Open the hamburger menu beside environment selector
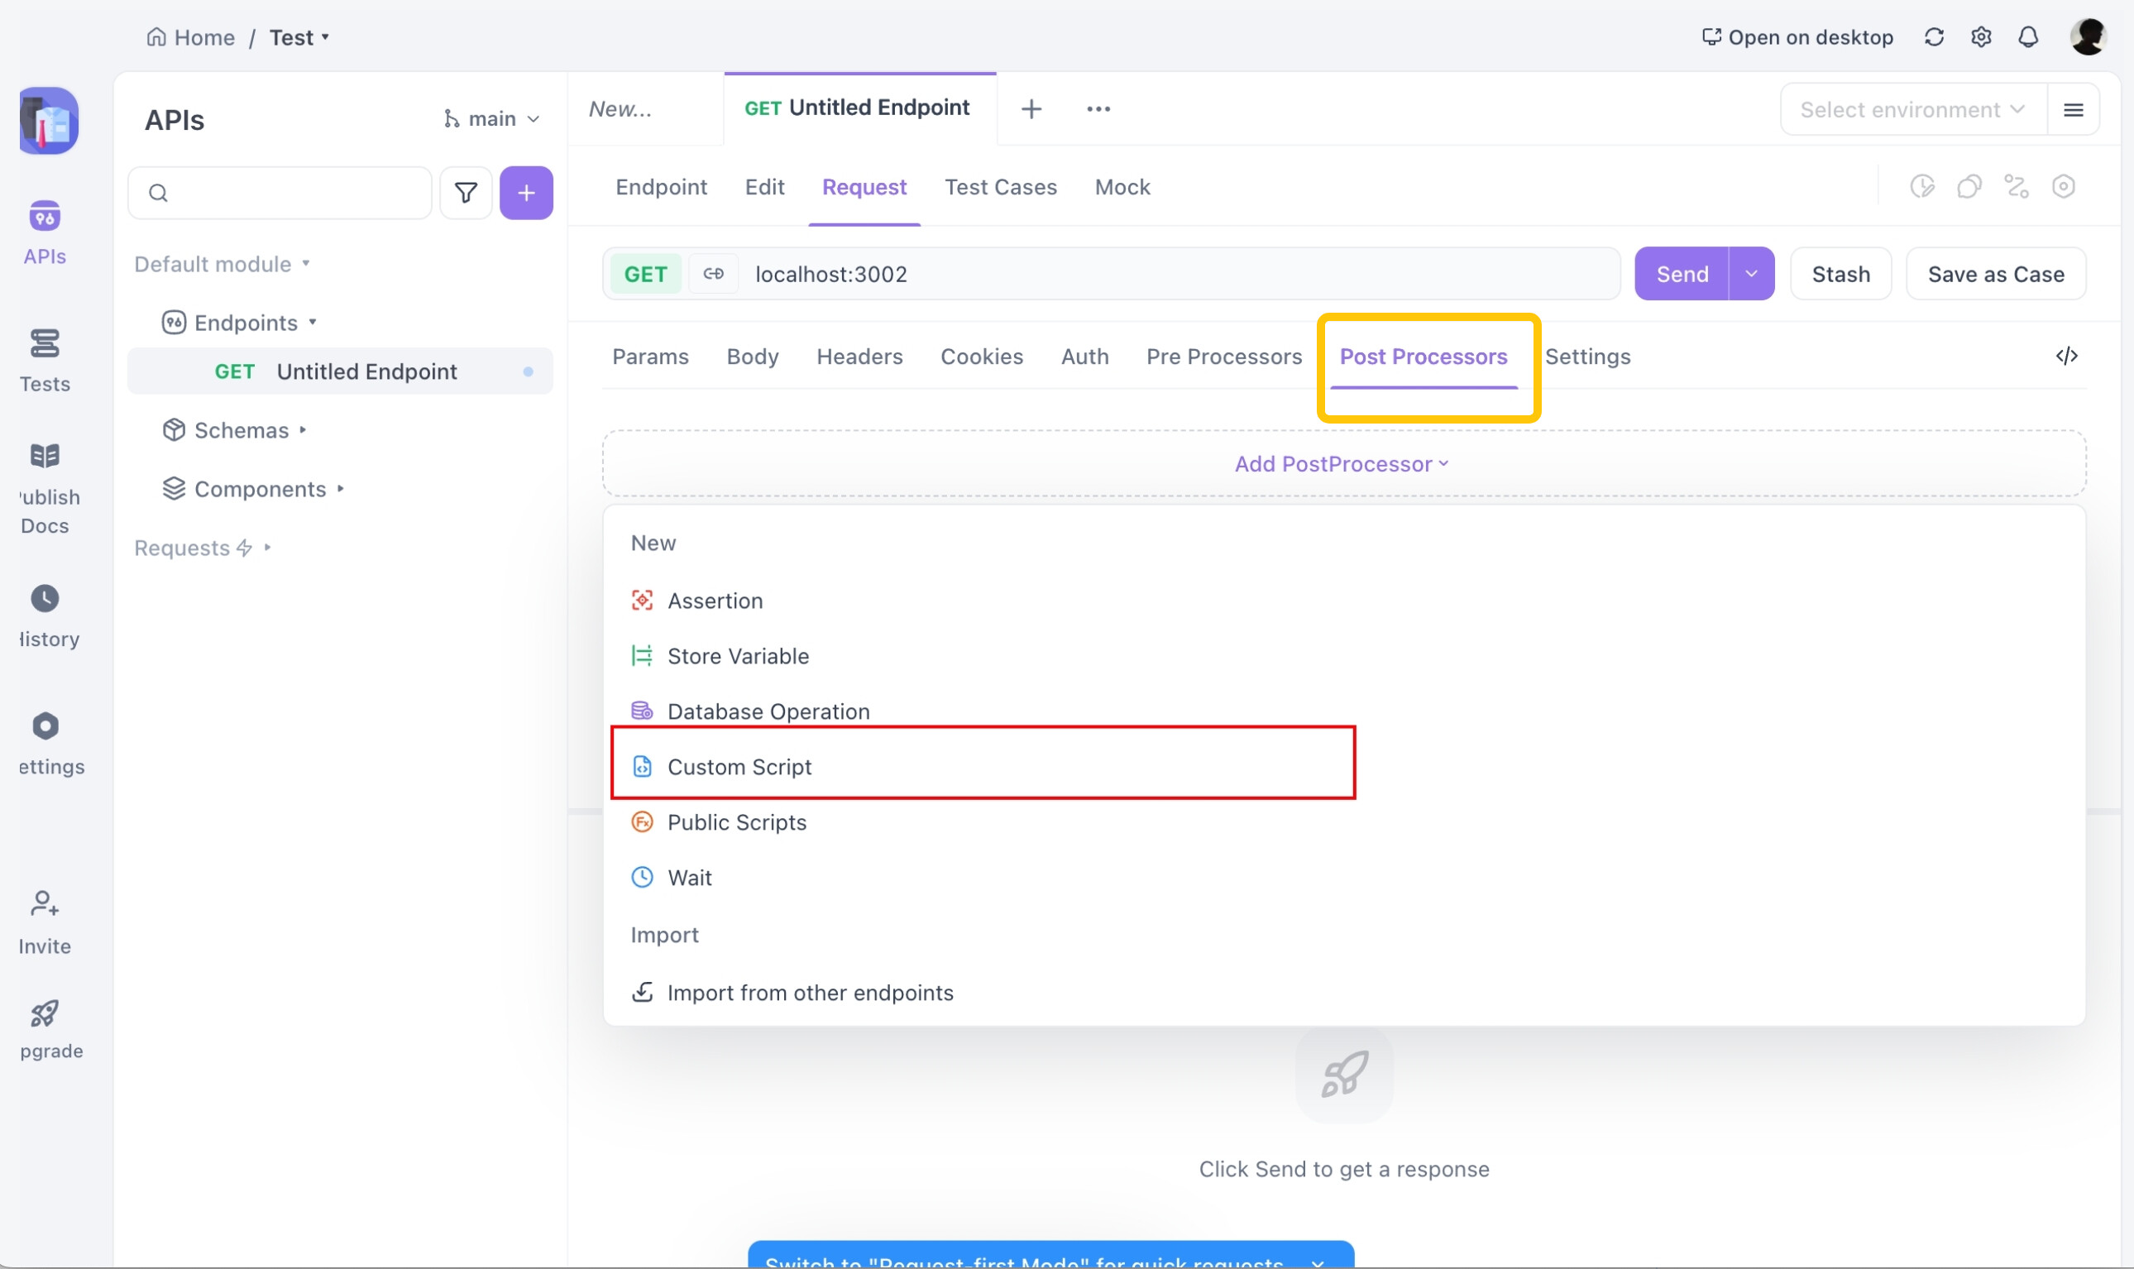2134x1269 pixels. coord(2073,109)
